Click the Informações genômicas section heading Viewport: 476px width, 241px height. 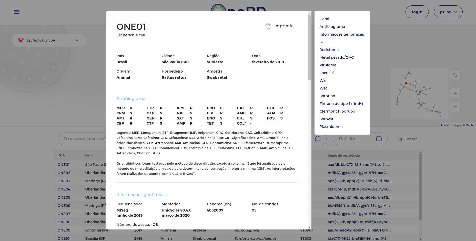[141, 195]
